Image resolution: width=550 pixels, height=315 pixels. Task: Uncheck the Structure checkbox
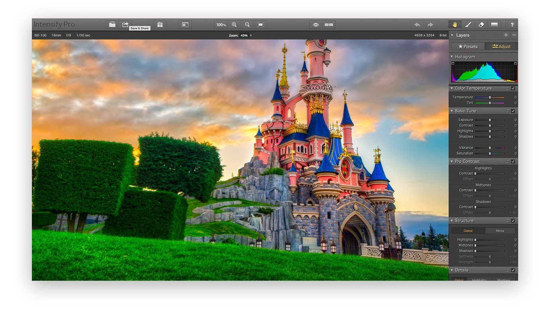(x=513, y=220)
